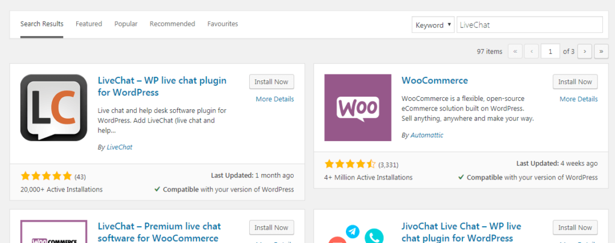The width and height of the screenshot is (615, 243).
Task: Click '20,000+ Active Installations' text
Action: 62,190
